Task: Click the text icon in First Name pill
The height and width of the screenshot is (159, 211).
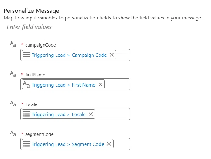Action: [26, 84]
